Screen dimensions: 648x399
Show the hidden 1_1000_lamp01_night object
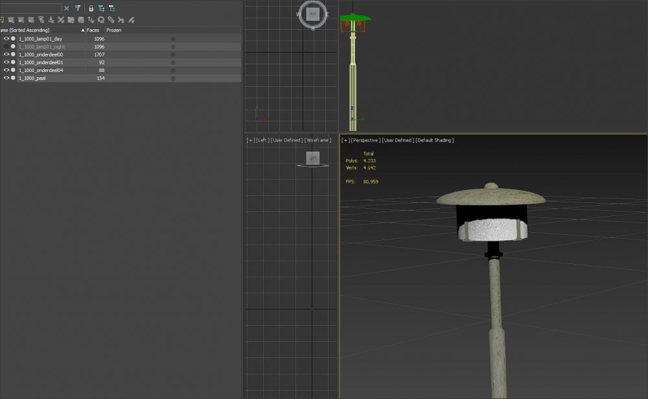coord(6,47)
